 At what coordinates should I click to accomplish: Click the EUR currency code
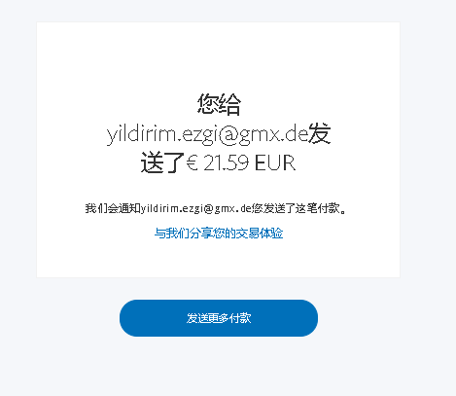275,162
